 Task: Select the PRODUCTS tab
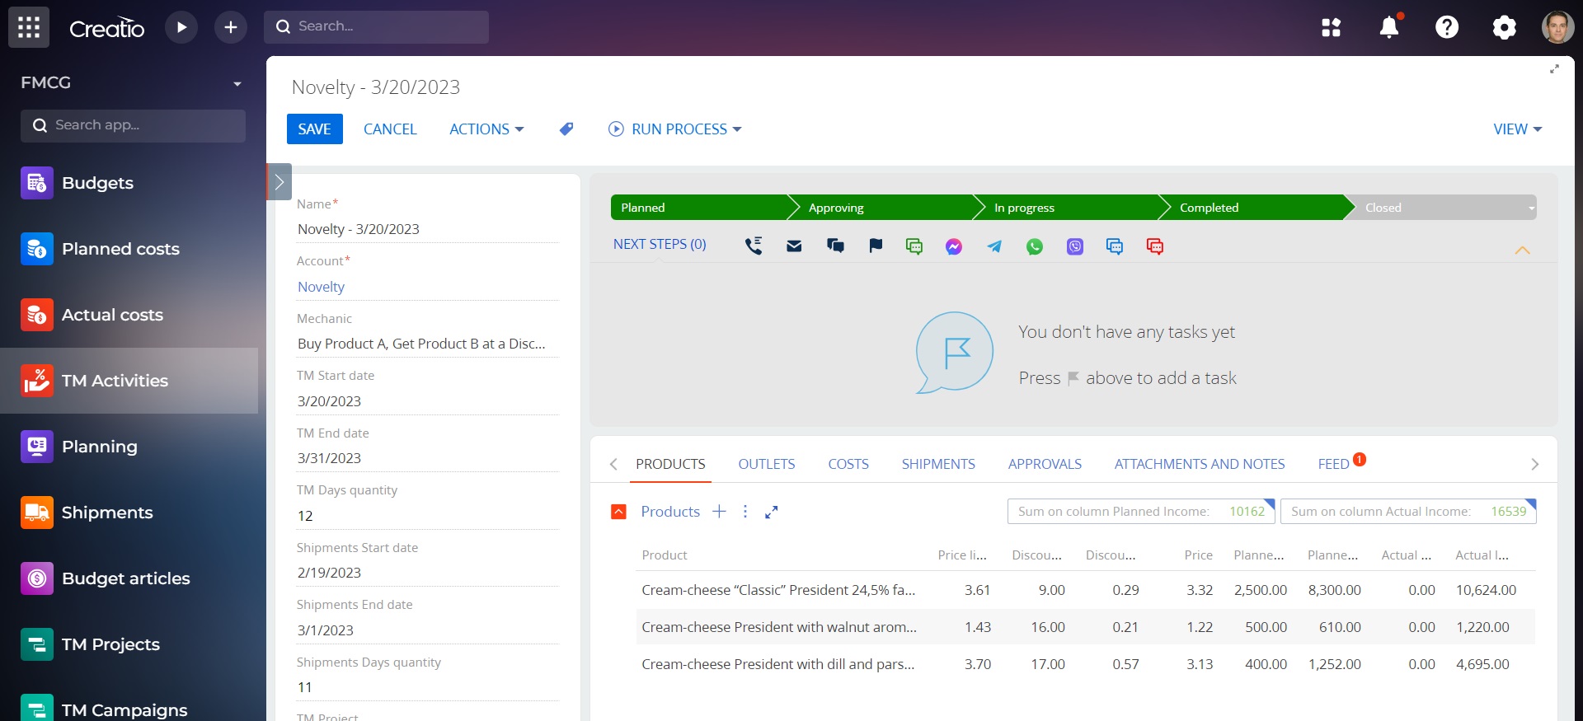coord(670,464)
